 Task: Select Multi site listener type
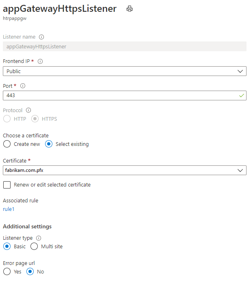point(35,246)
